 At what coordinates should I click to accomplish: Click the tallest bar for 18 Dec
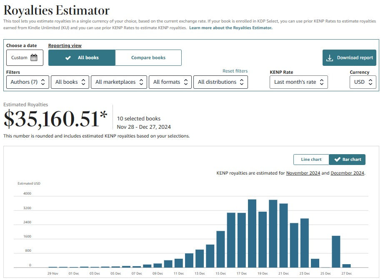(x=252, y=233)
